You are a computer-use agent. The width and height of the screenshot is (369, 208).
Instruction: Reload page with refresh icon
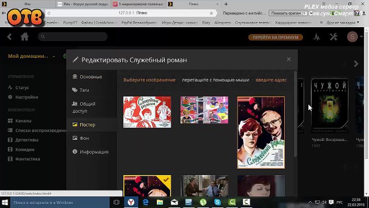coord(49,13)
